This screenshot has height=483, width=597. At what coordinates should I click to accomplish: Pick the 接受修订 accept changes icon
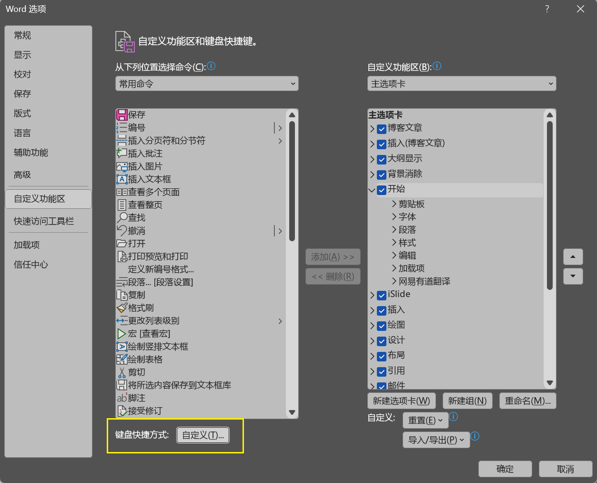coord(122,411)
